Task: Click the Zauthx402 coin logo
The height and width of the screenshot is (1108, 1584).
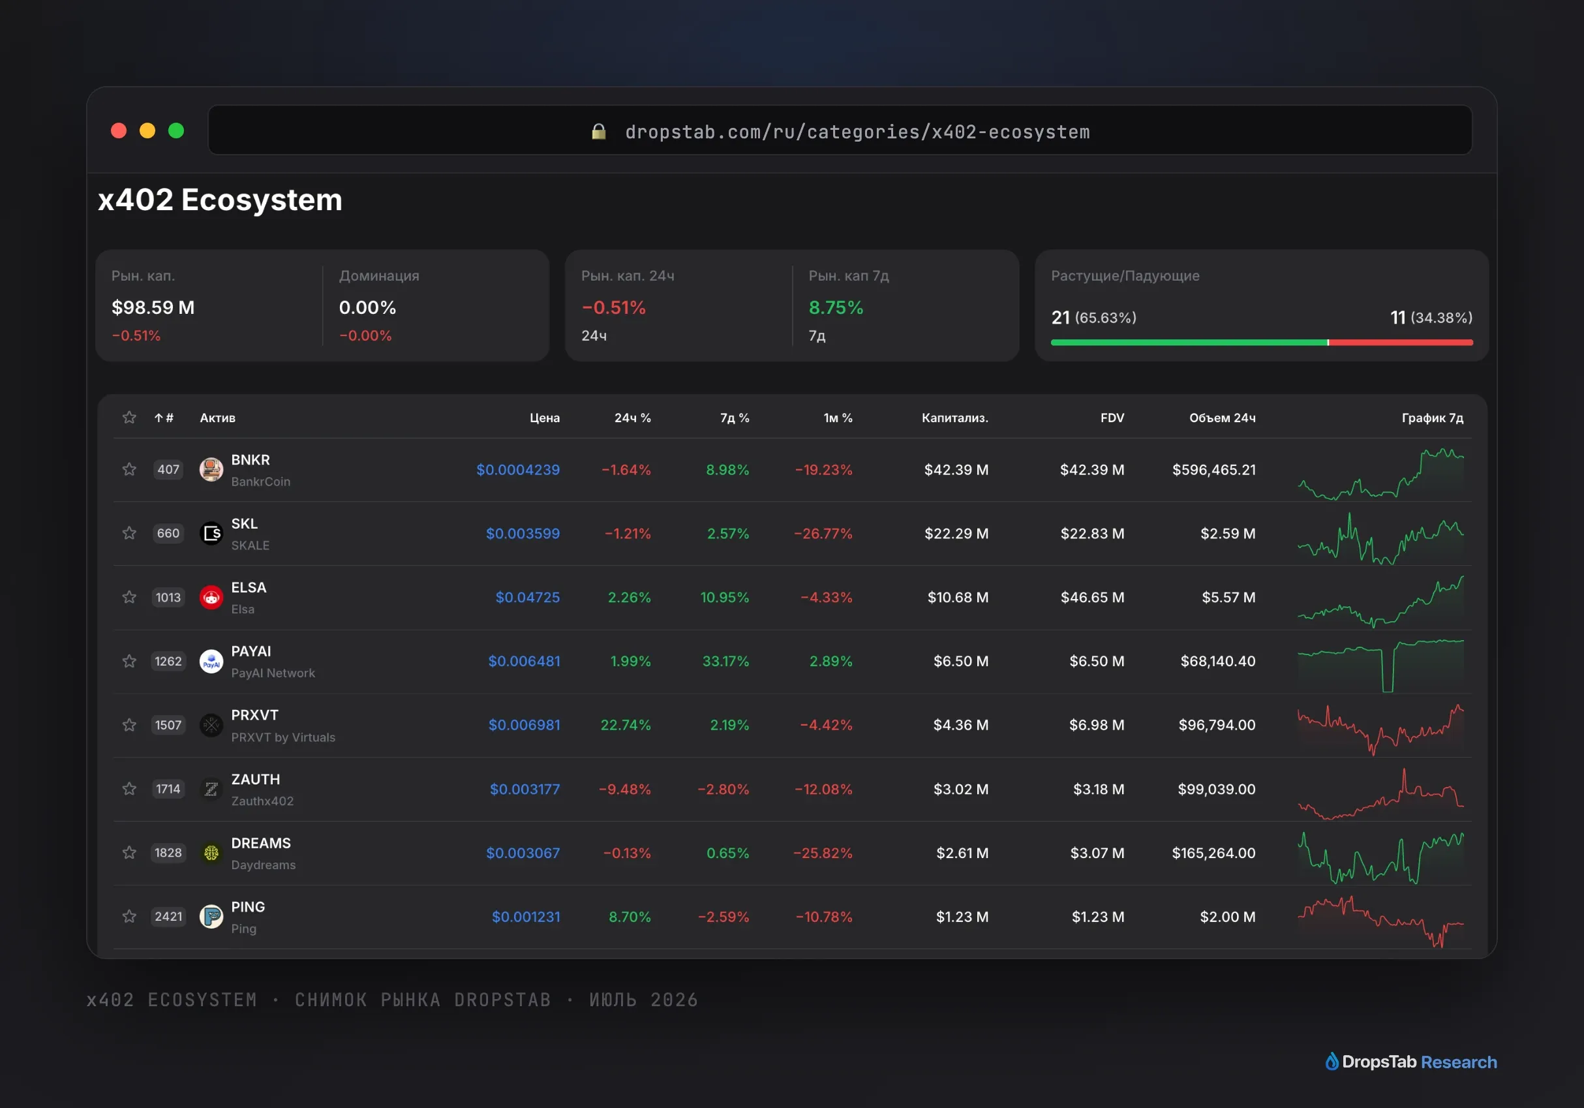Action: [211, 788]
